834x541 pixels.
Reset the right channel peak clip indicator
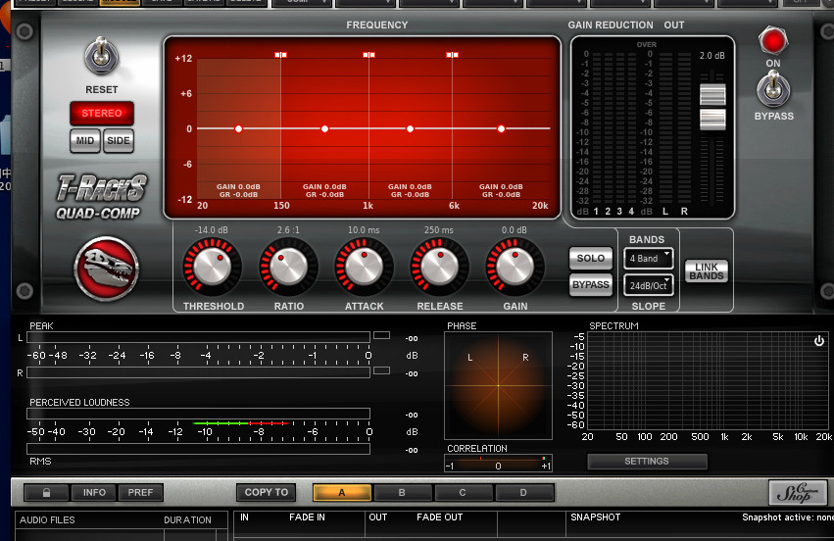[381, 370]
